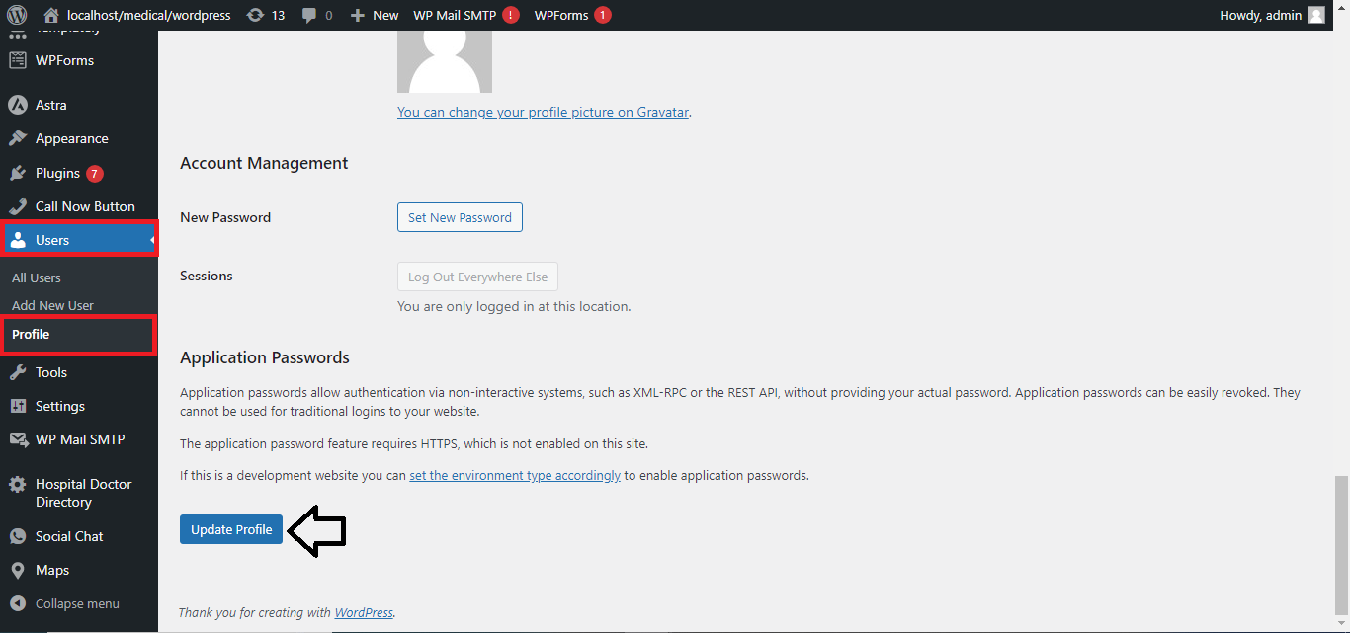Click the page vertical scrollbar thumb
This screenshot has height=633, width=1350.
pos(1340,543)
